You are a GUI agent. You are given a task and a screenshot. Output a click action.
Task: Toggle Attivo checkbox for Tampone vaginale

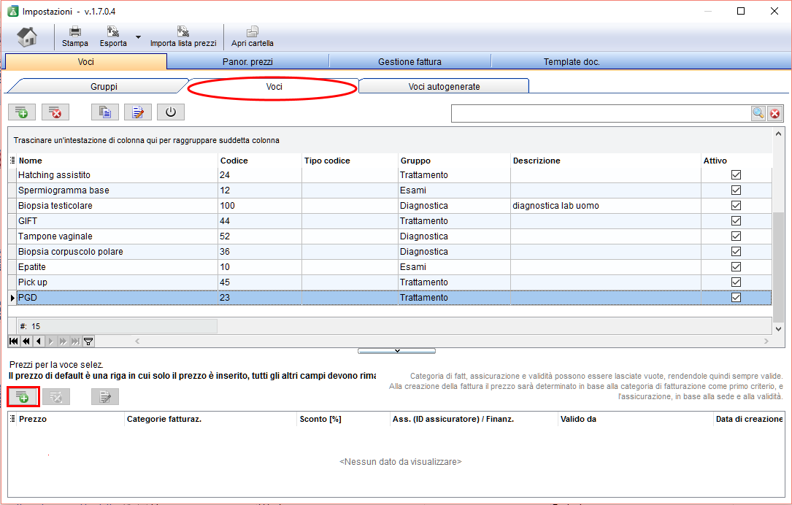click(x=736, y=236)
